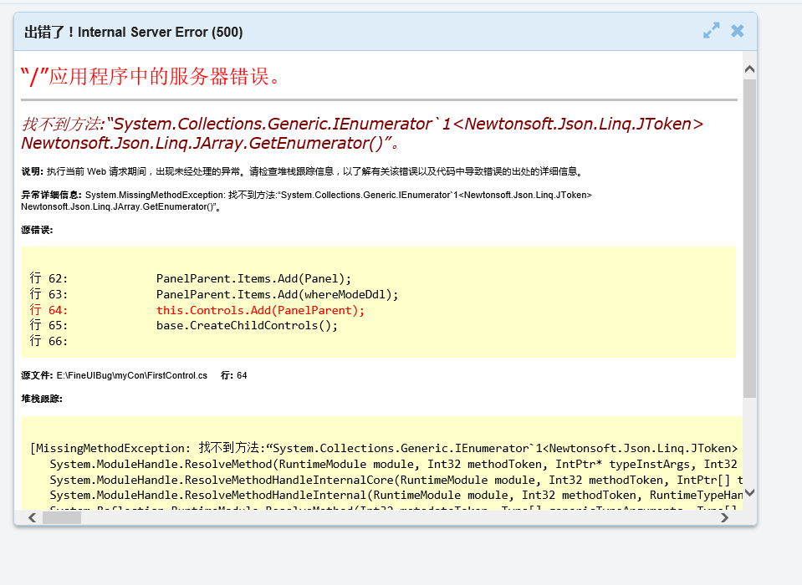Click the horizontal scrollbar left arrow
Viewport: 802px width, 585px height.
coord(33,518)
